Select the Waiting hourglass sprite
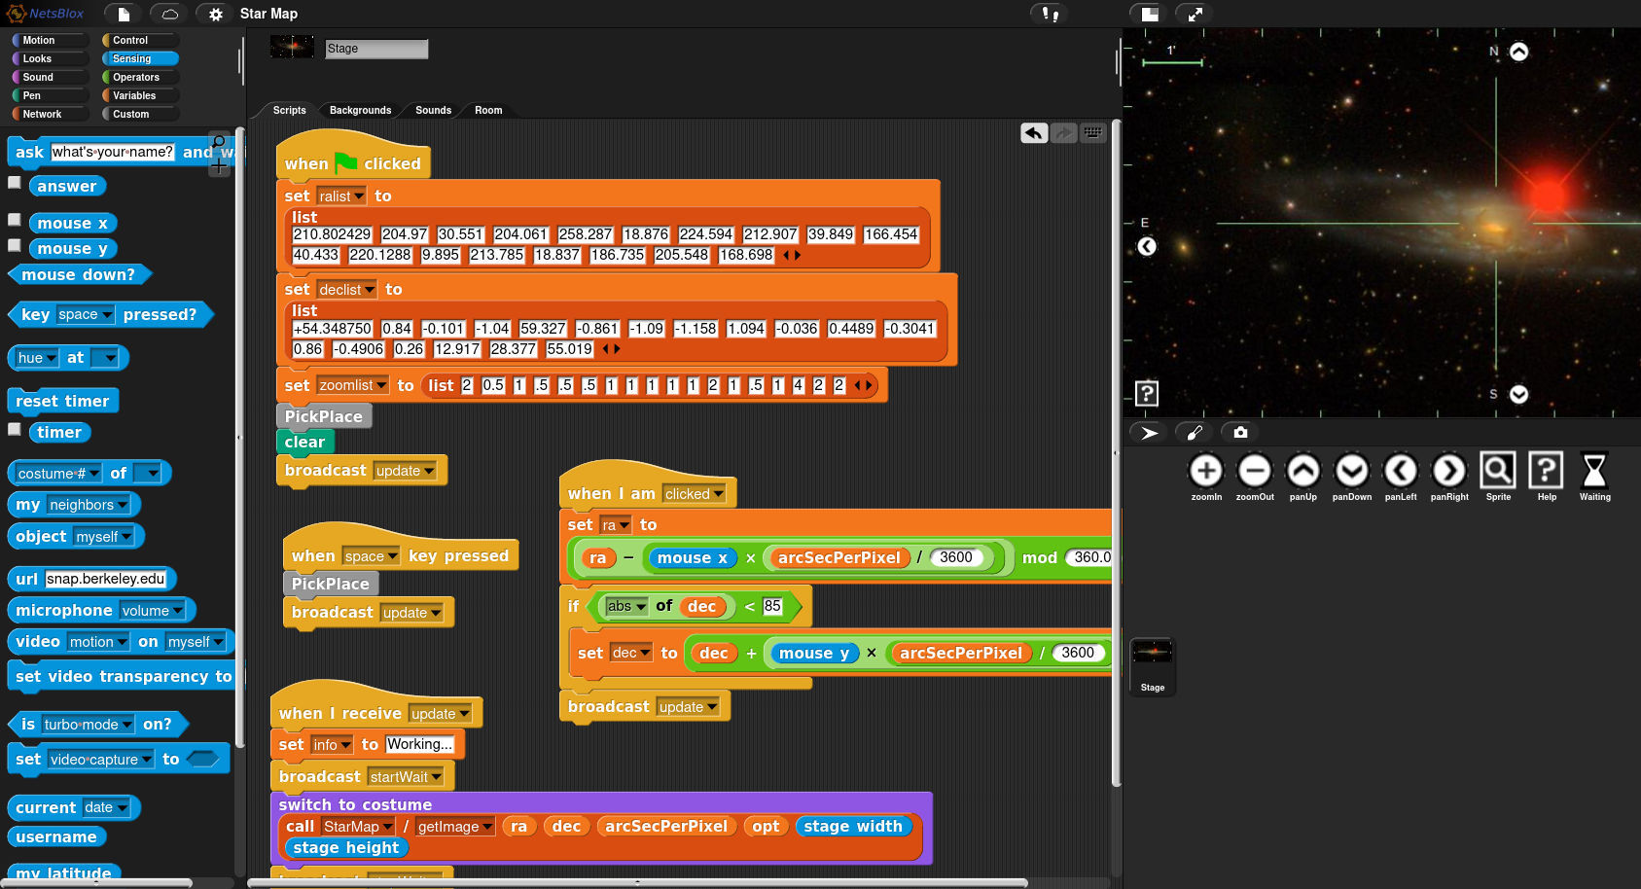Viewport: 1641px width, 889px height. click(x=1594, y=477)
